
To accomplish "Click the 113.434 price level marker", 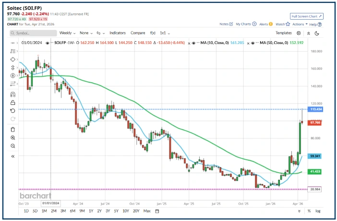I will click(315, 109).
